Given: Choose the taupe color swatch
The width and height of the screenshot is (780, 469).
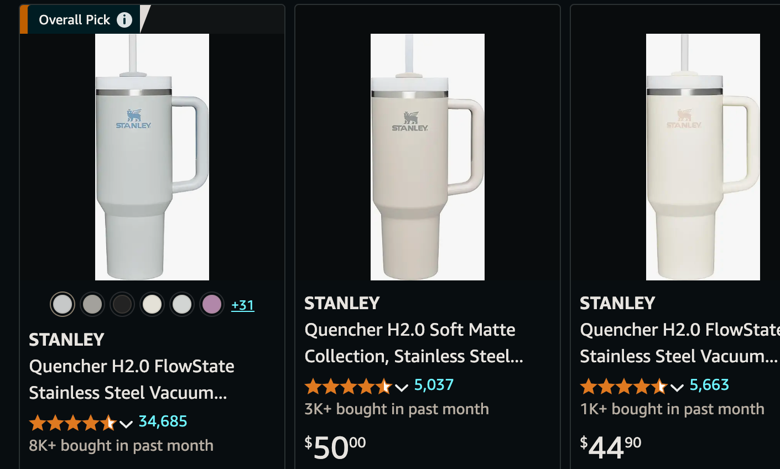Looking at the screenshot, I should (92, 304).
